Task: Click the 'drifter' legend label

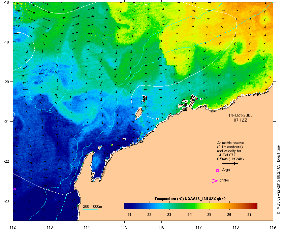Action: point(224,180)
